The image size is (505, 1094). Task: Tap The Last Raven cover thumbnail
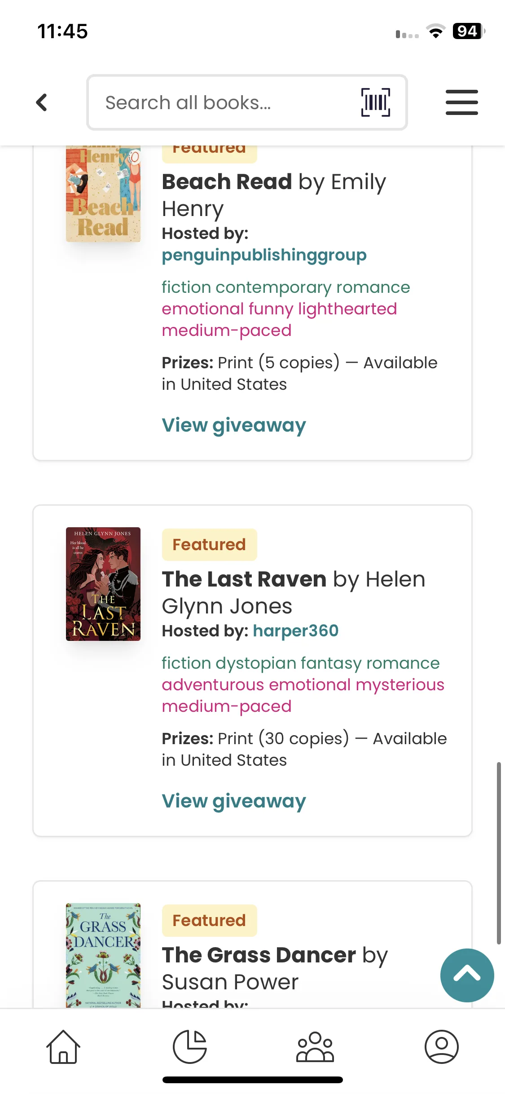click(x=103, y=584)
